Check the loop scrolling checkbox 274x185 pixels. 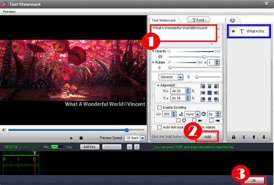pos(178,120)
